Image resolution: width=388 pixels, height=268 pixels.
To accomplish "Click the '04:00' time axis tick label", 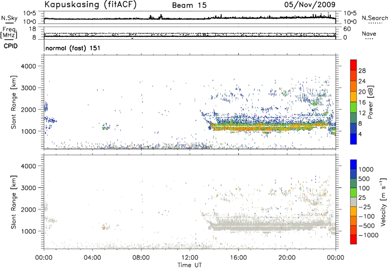I will (x=93, y=258).
